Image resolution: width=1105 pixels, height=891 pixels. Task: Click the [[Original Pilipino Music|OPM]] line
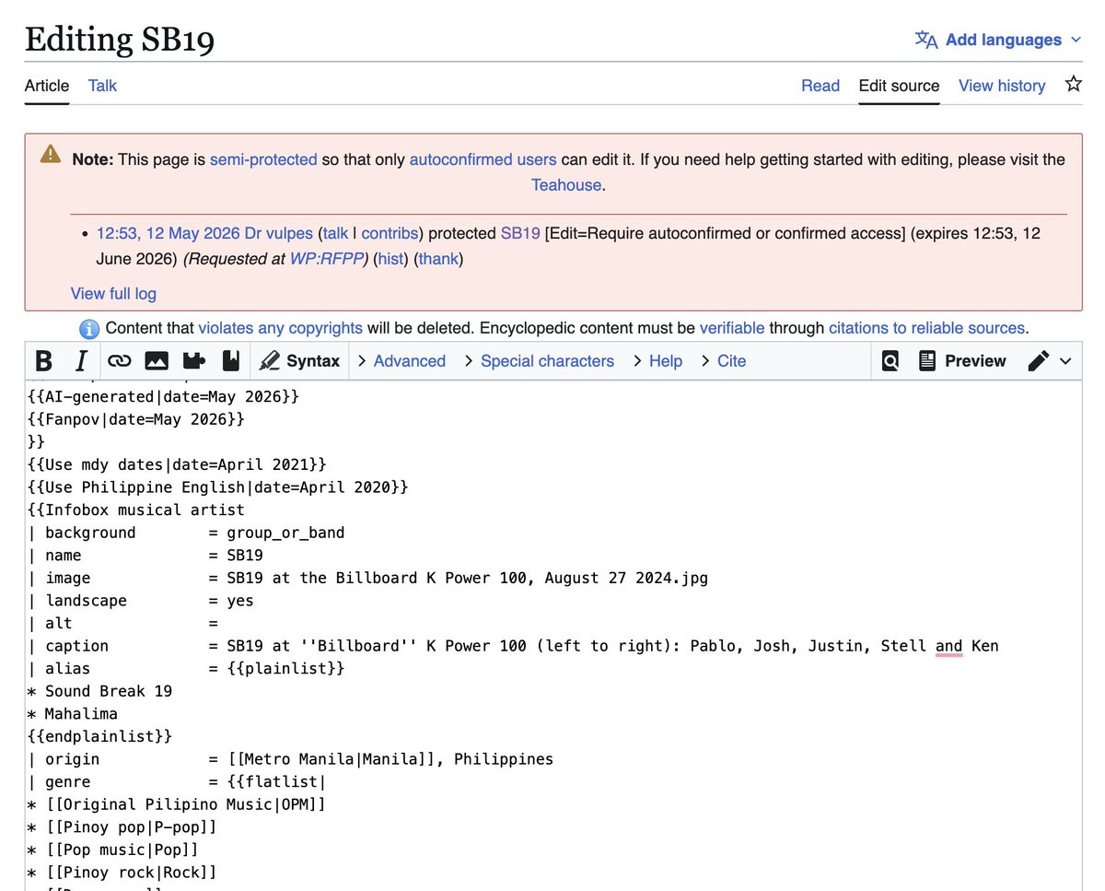[176, 804]
